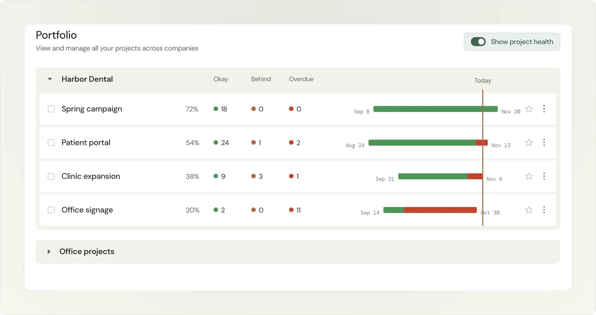Open the Spring campaign project
This screenshot has width=596, height=315.
[92, 109]
